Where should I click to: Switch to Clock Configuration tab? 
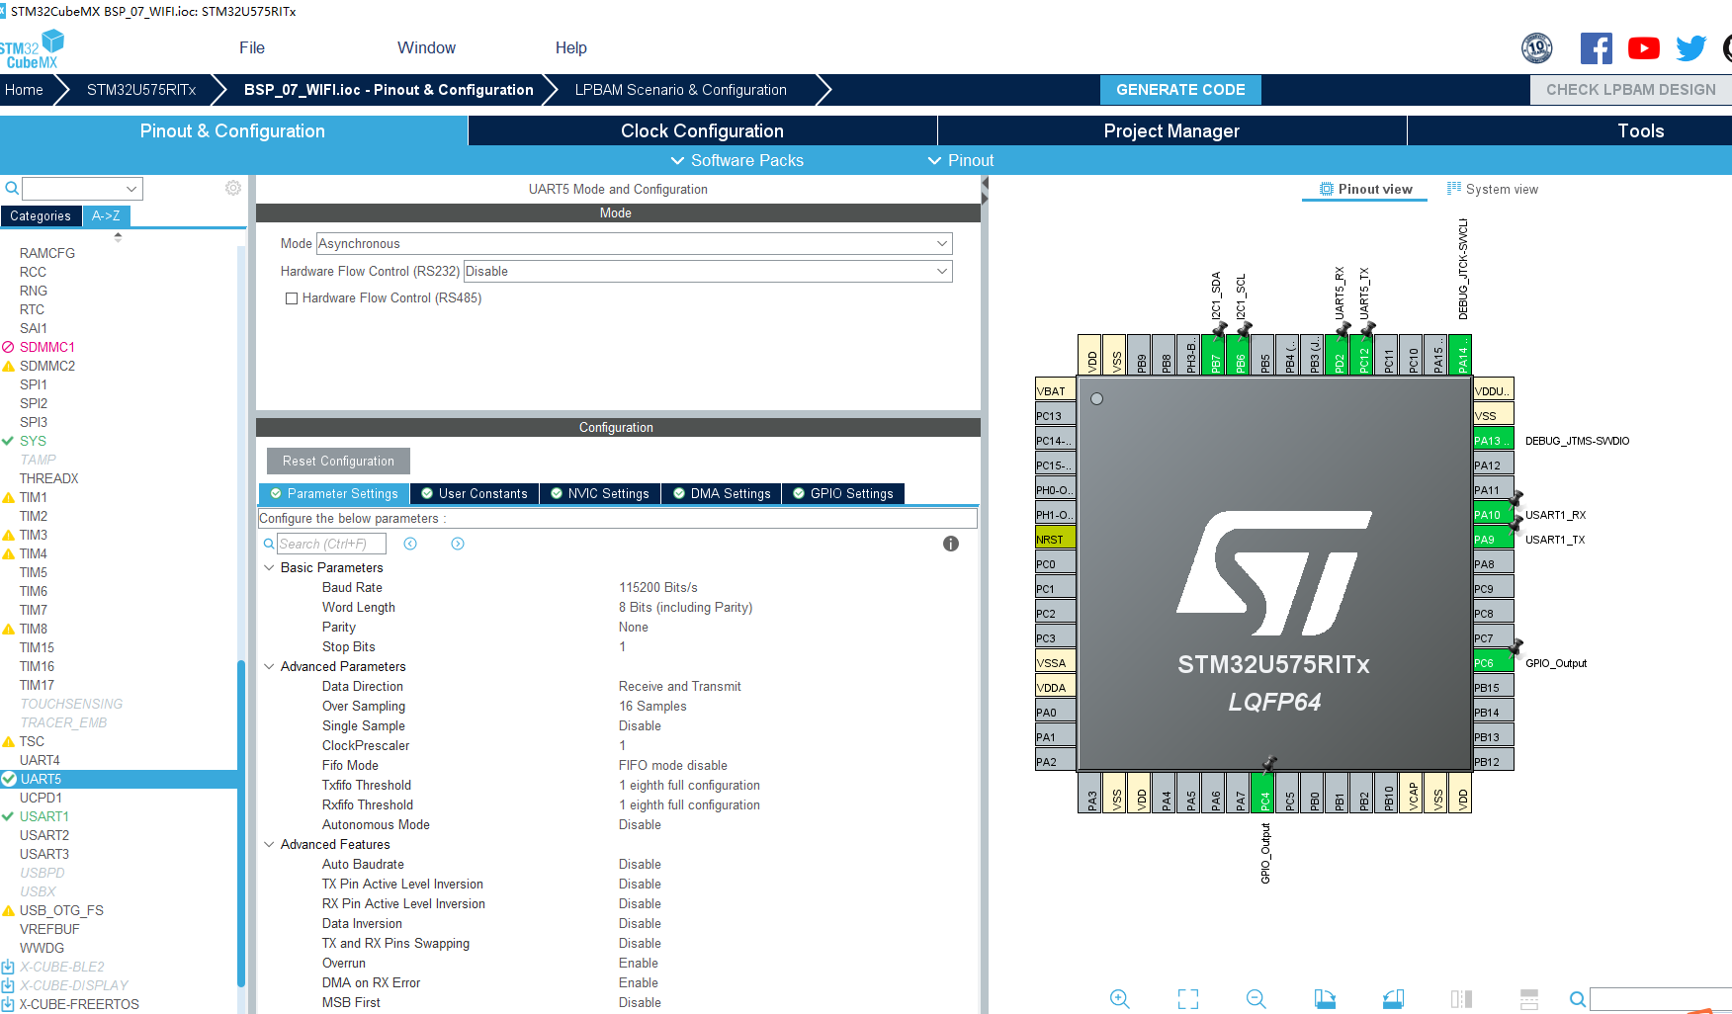coord(702,130)
